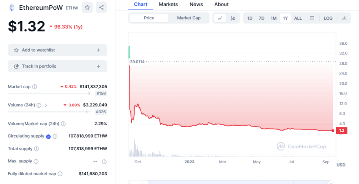Select the ALL time range

click(x=298, y=18)
